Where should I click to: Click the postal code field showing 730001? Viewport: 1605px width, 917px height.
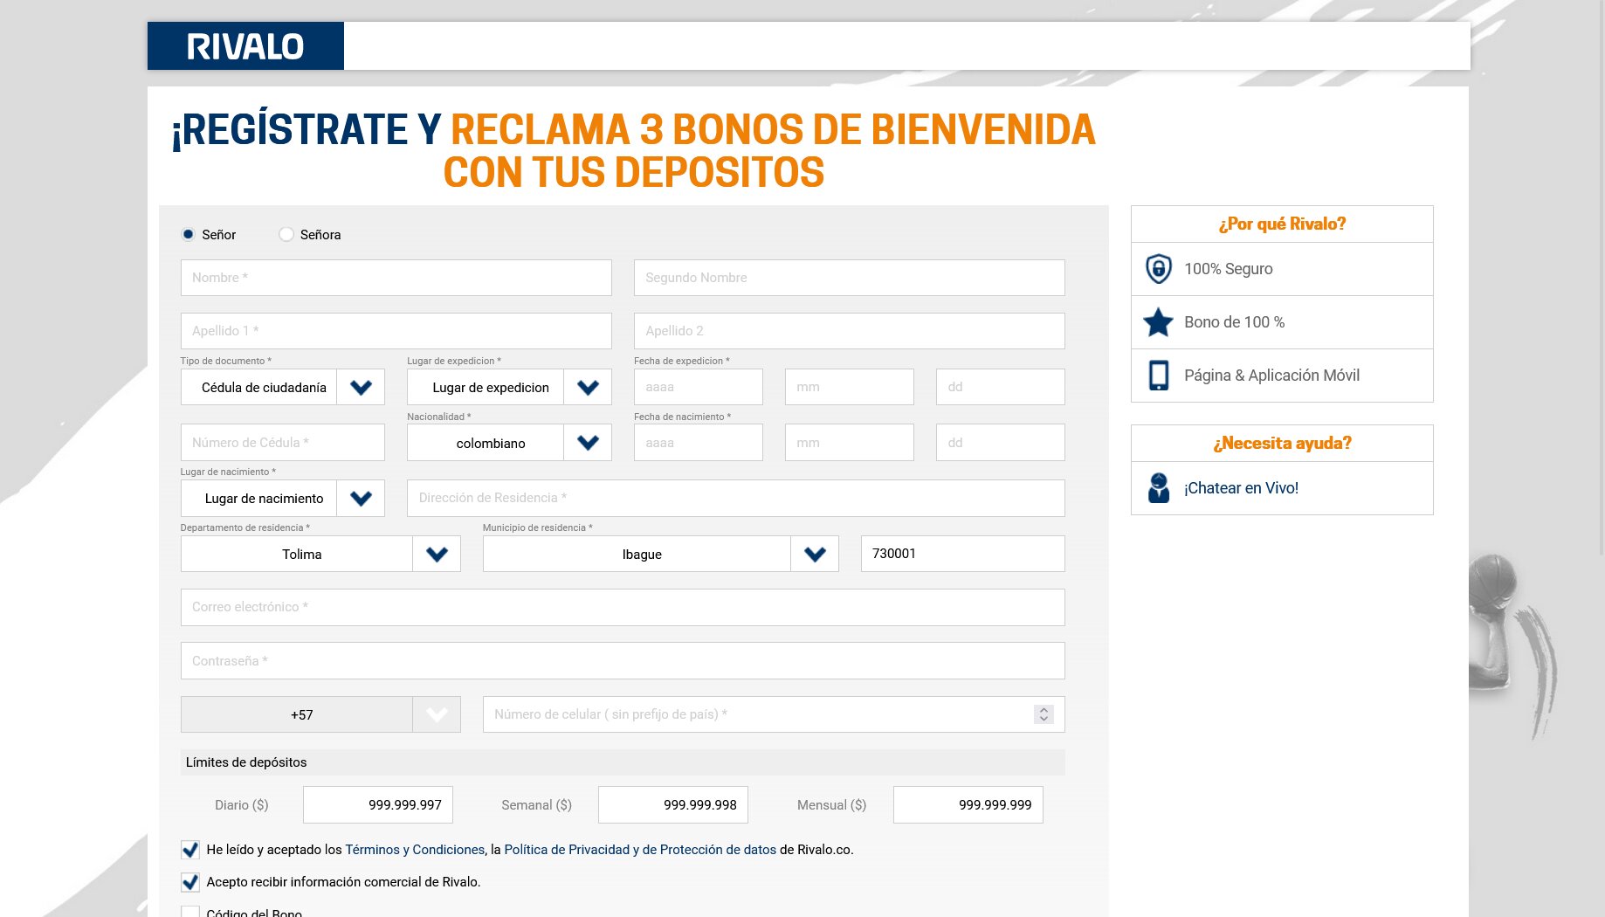tap(962, 554)
